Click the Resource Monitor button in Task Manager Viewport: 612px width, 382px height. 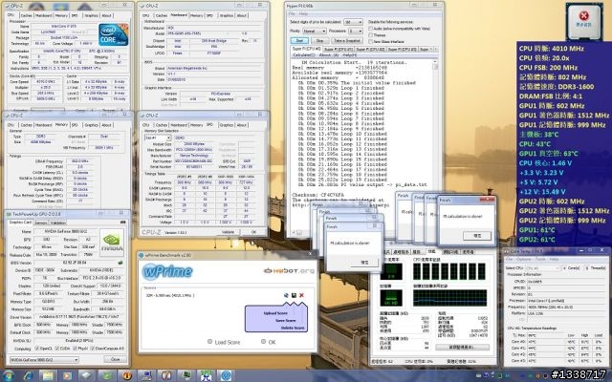point(462,348)
